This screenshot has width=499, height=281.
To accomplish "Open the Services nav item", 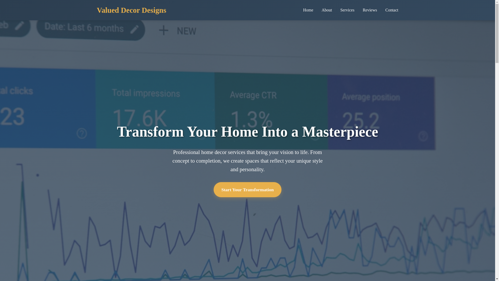I will [x=347, y=10].
